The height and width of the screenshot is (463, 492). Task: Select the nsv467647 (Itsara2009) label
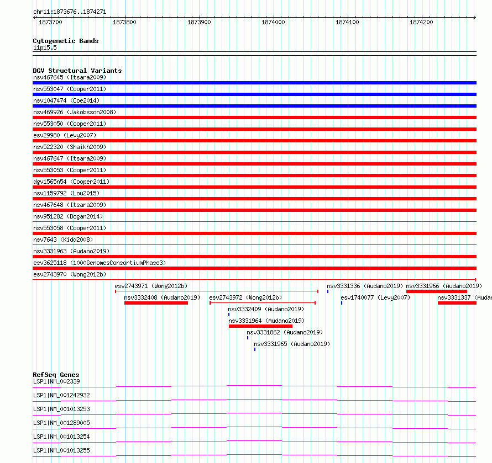tap(70, 158)
